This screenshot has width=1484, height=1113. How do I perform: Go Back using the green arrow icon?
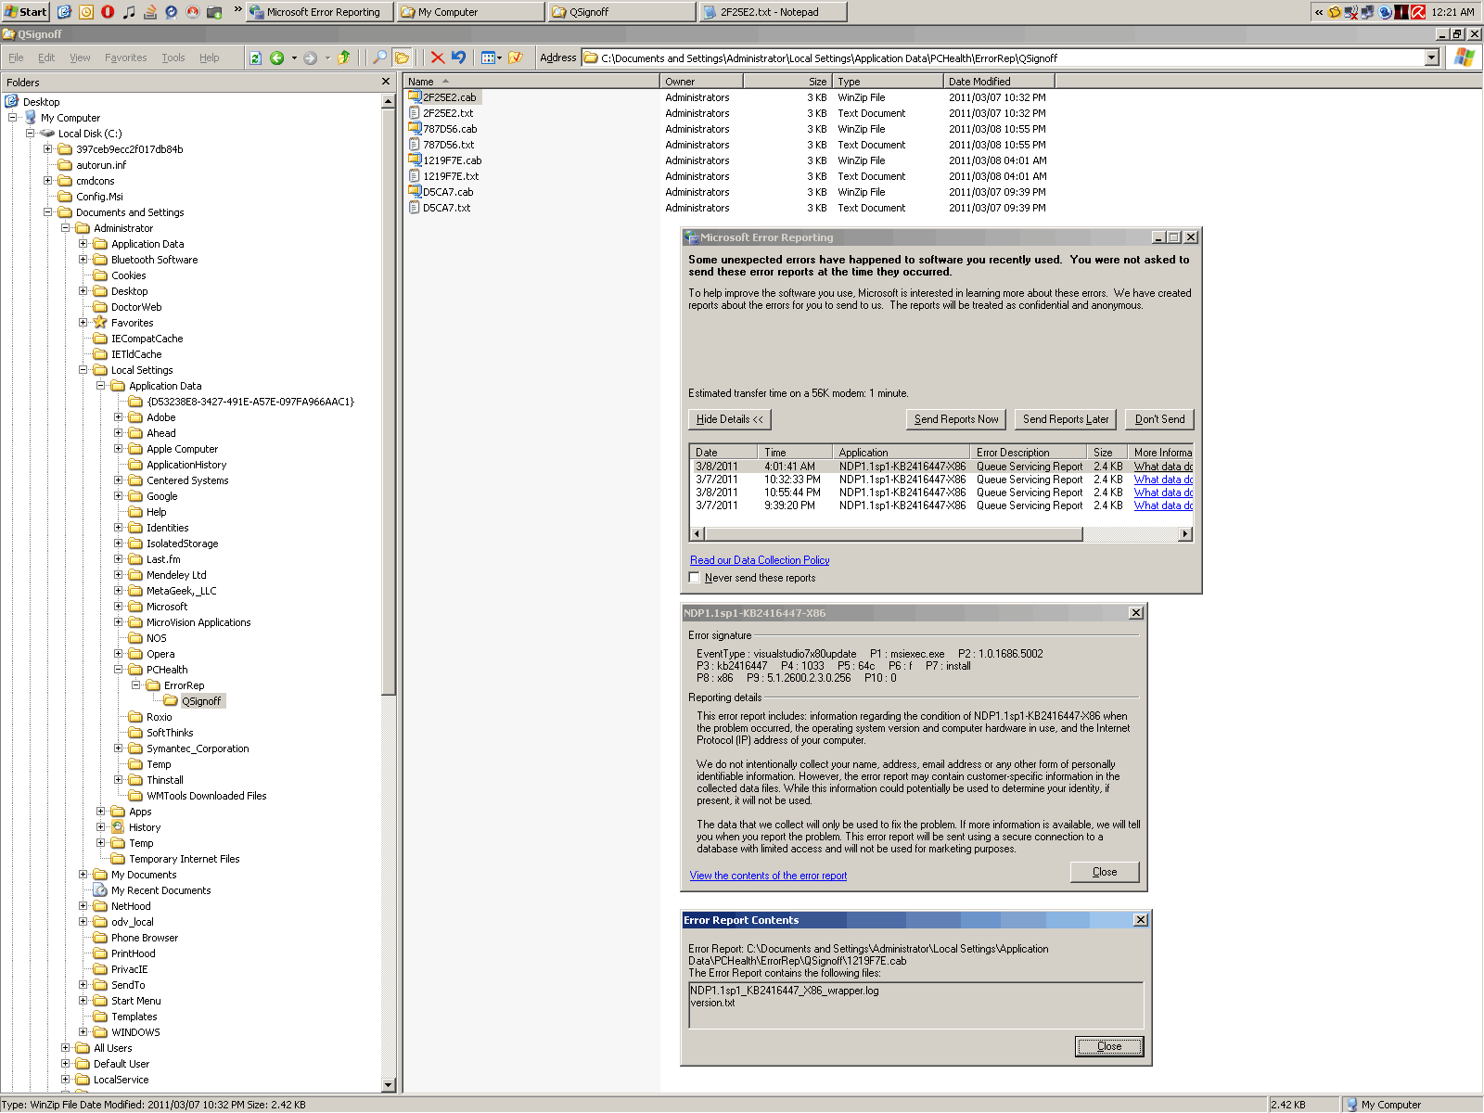pyautogui.click(x=276, y=58)
